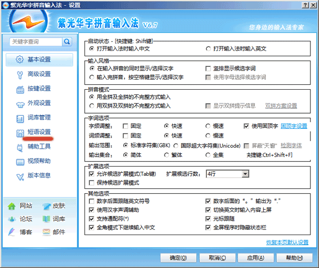Uncheck 使用固顶字 checkbox
319x268 pixels.
coord(246,126)
